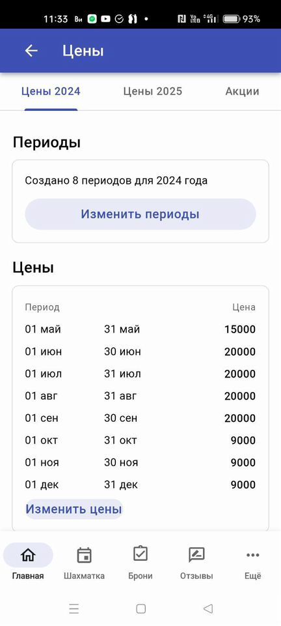Select the 01 май price row
The image size is (281, 626).
[x=140, y=330]
